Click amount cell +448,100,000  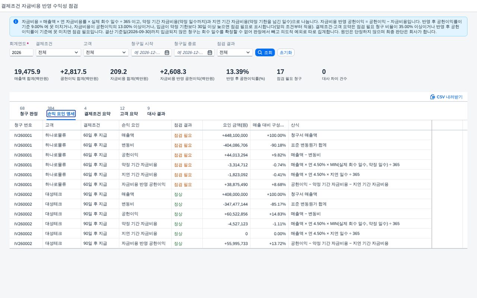point(235,136)
